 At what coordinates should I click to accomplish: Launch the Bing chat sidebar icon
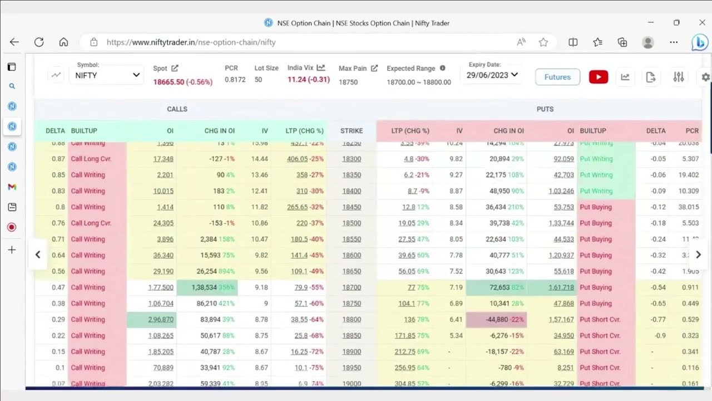(x=699, y=42)
